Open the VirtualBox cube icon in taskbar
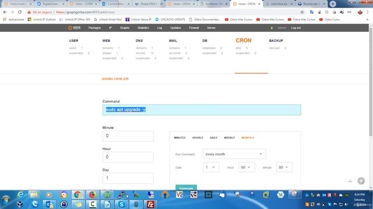 (x=20, y=204)
